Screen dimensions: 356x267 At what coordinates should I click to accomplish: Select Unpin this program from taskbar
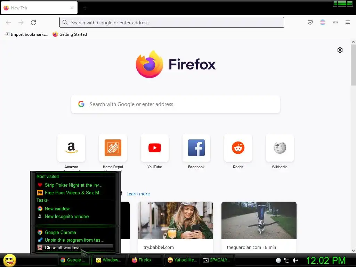tap(75, 240)
